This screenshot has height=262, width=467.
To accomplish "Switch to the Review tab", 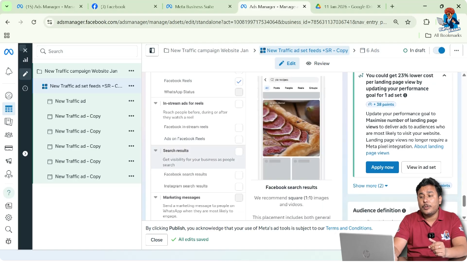I will point(318,64).
